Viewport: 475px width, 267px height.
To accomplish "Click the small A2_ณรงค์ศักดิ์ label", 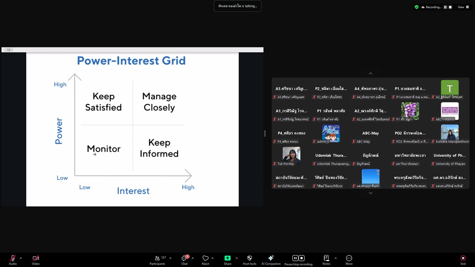I will (373, 119).
